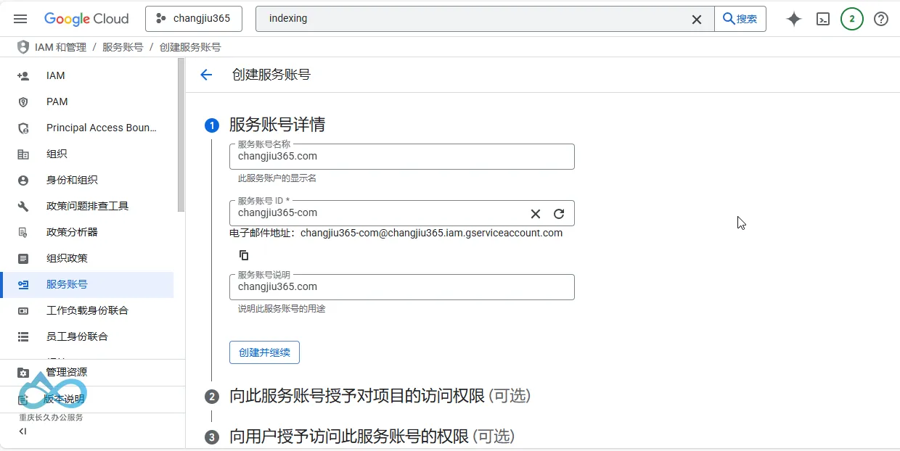Viewport: 900px width, 451px height.
Task: Open the help question mark icon
Action: [x=881, y=20]
